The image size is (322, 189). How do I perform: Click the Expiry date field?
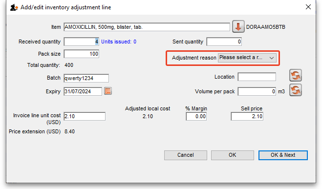83,91
